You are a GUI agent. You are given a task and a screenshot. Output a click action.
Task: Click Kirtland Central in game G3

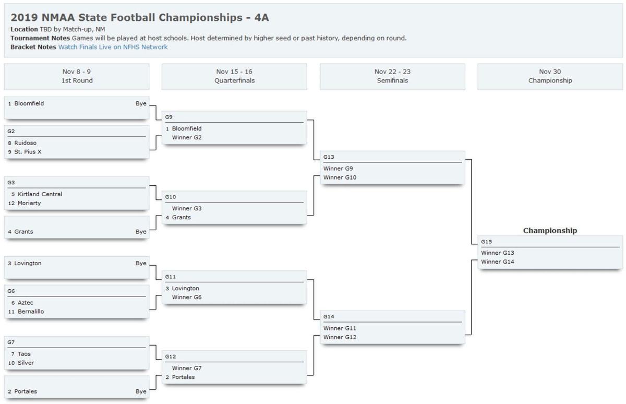tap(40, 194)
